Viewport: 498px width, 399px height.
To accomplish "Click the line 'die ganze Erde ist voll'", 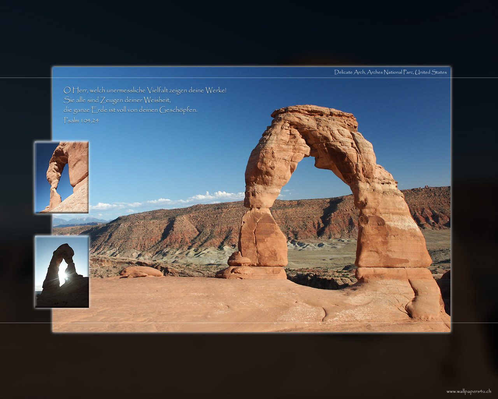I will tap(130, 110).
